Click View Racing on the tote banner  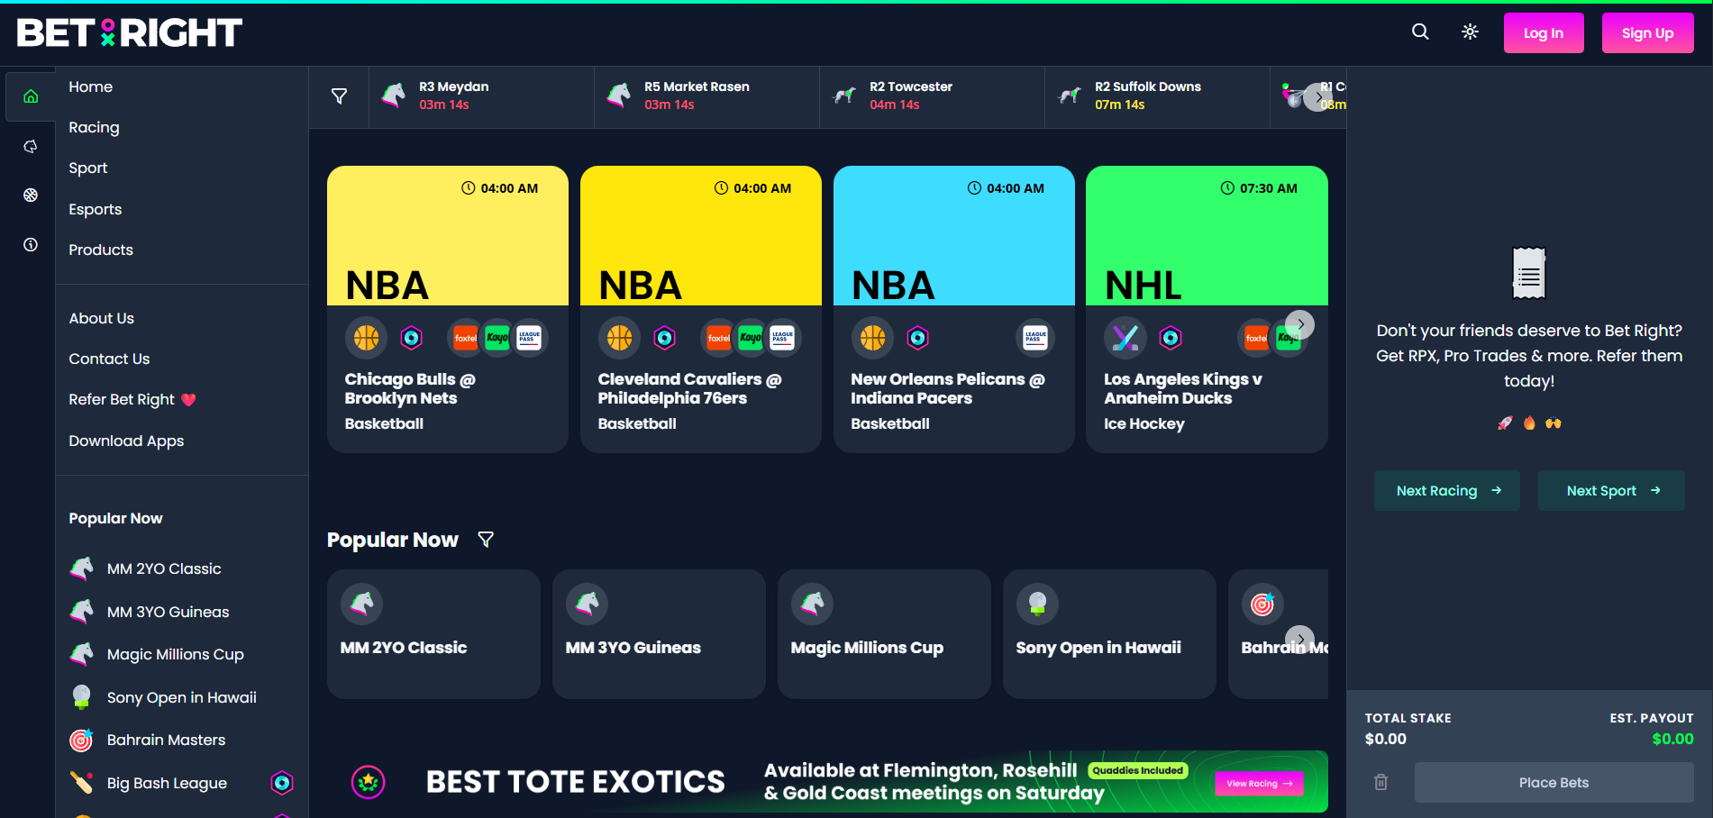[x=1259, y=783]
